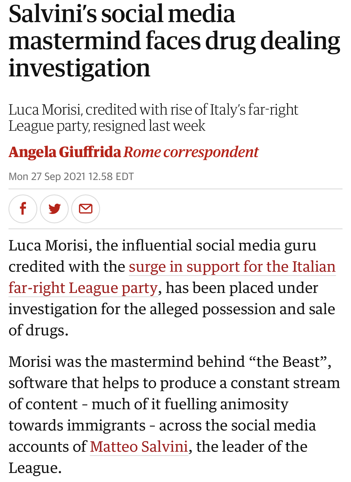Click "fuelling animosity" in the second paragraph
The width and height of the screenshot is (351, 482).
[x=226, y=404]
